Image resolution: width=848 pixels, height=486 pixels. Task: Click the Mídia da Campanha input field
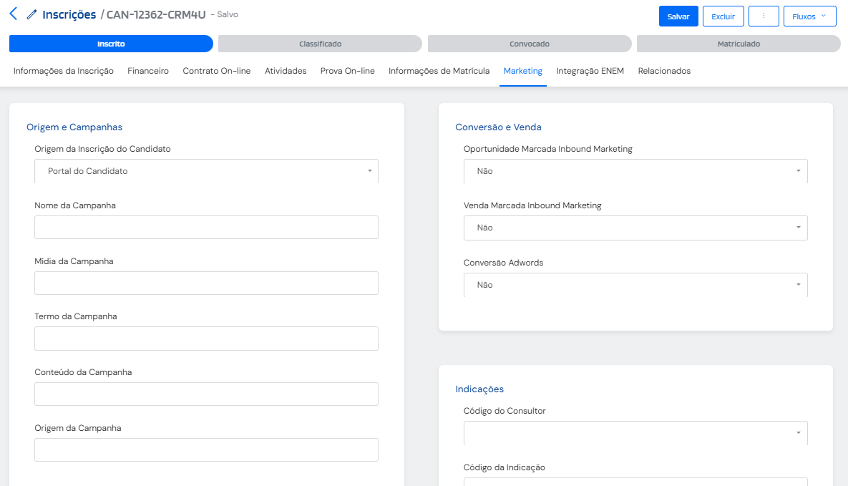coord(206,283)
